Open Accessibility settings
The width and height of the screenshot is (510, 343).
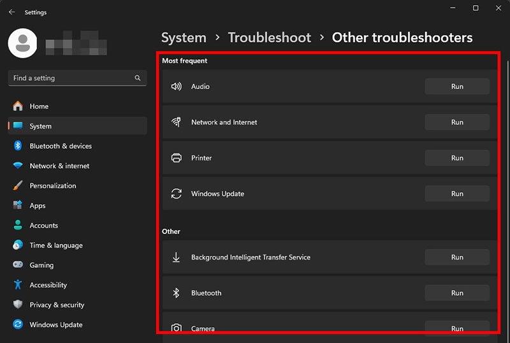click(x=77, y=284)
